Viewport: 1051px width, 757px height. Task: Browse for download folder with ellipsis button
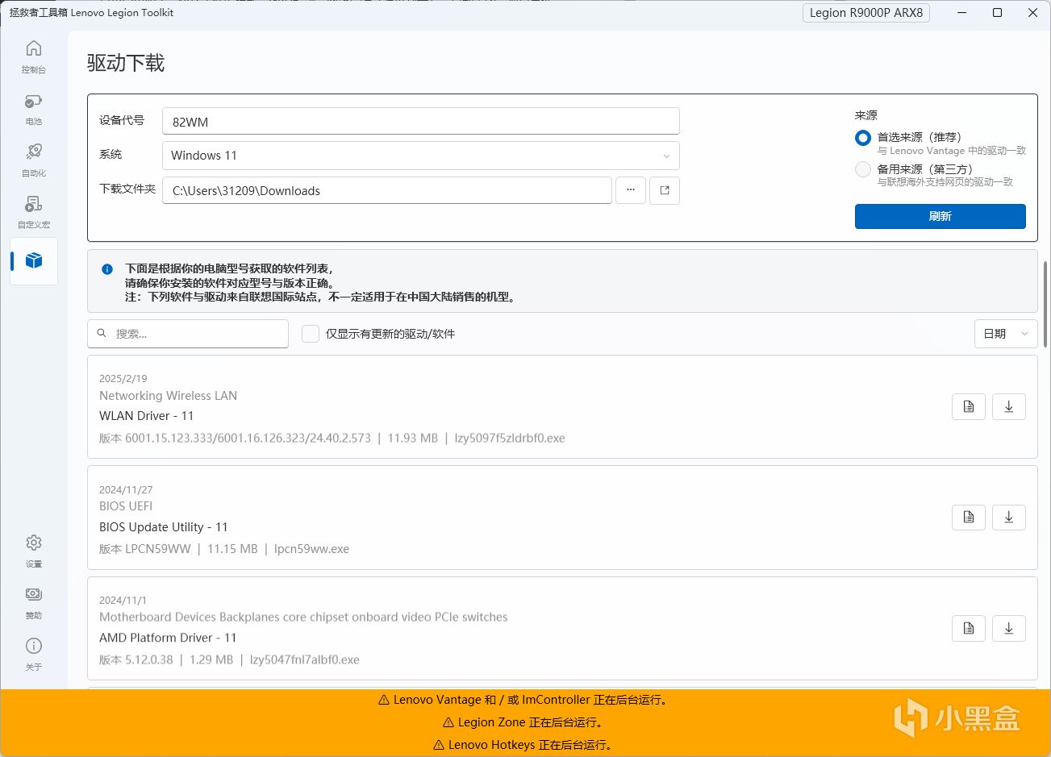pos(631,190)
